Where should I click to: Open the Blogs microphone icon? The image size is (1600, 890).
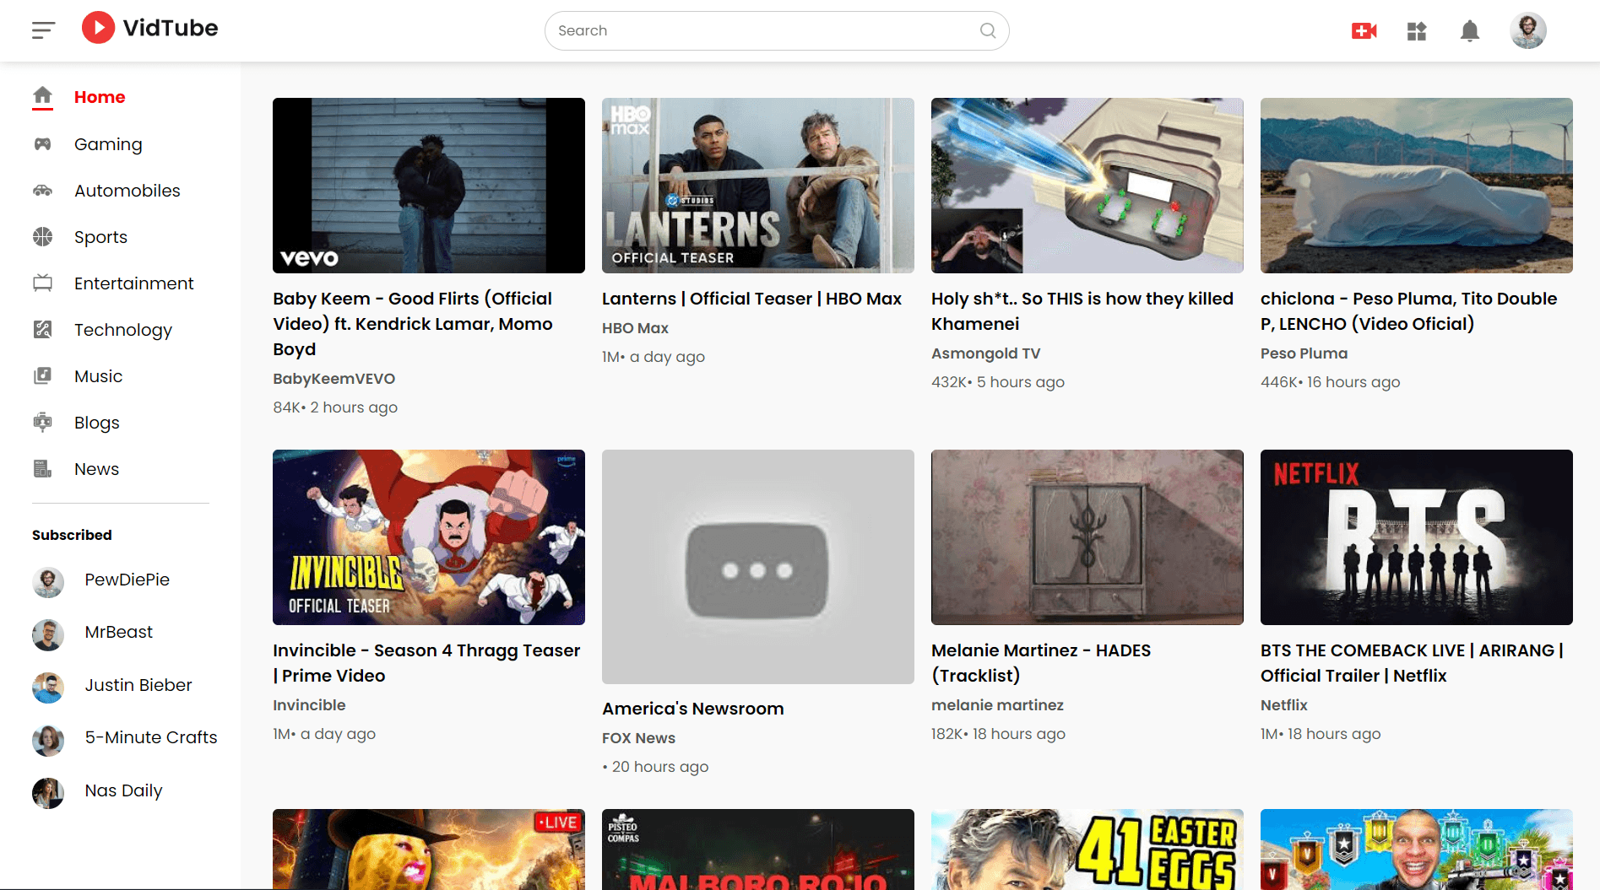pyautogui.click(x=42, y=422)
